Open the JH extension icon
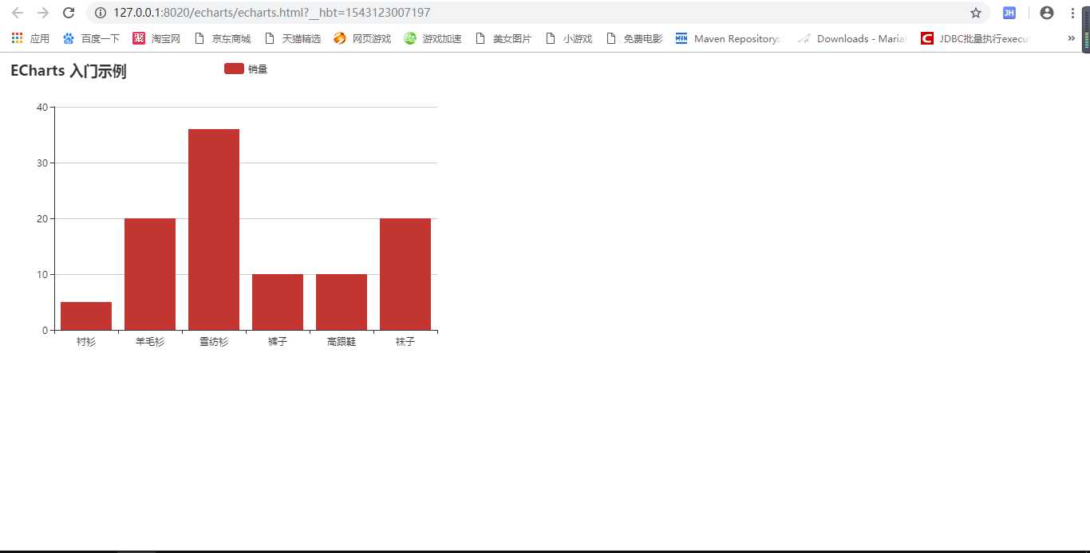 1009,13
